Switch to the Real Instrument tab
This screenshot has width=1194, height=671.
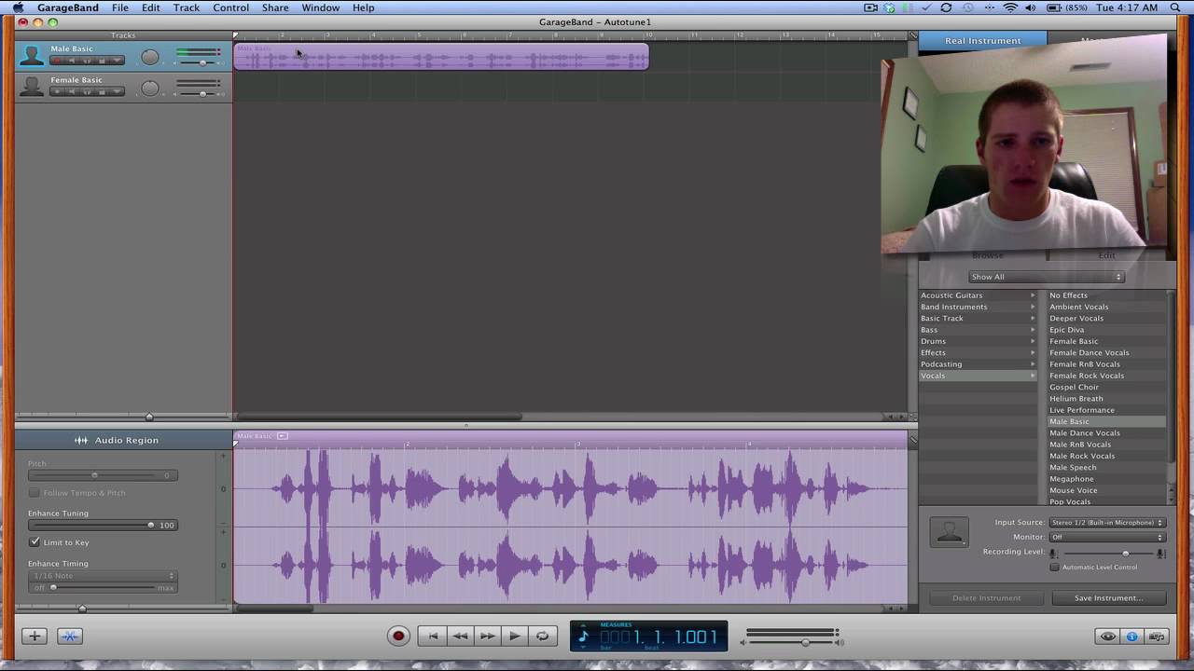[982, 40]
